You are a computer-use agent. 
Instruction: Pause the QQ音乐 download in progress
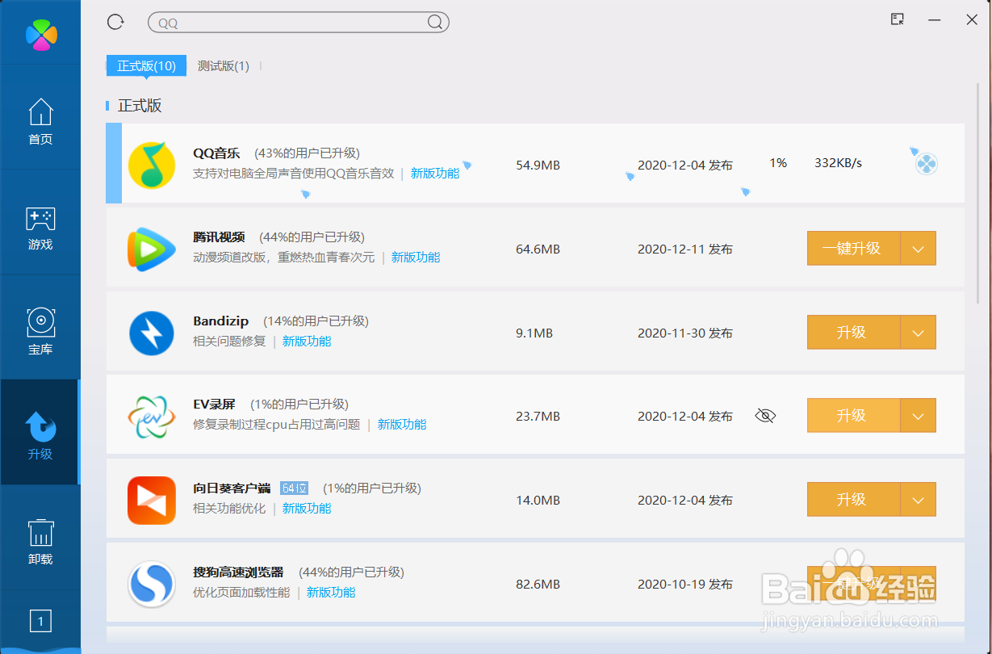point(925,163)
